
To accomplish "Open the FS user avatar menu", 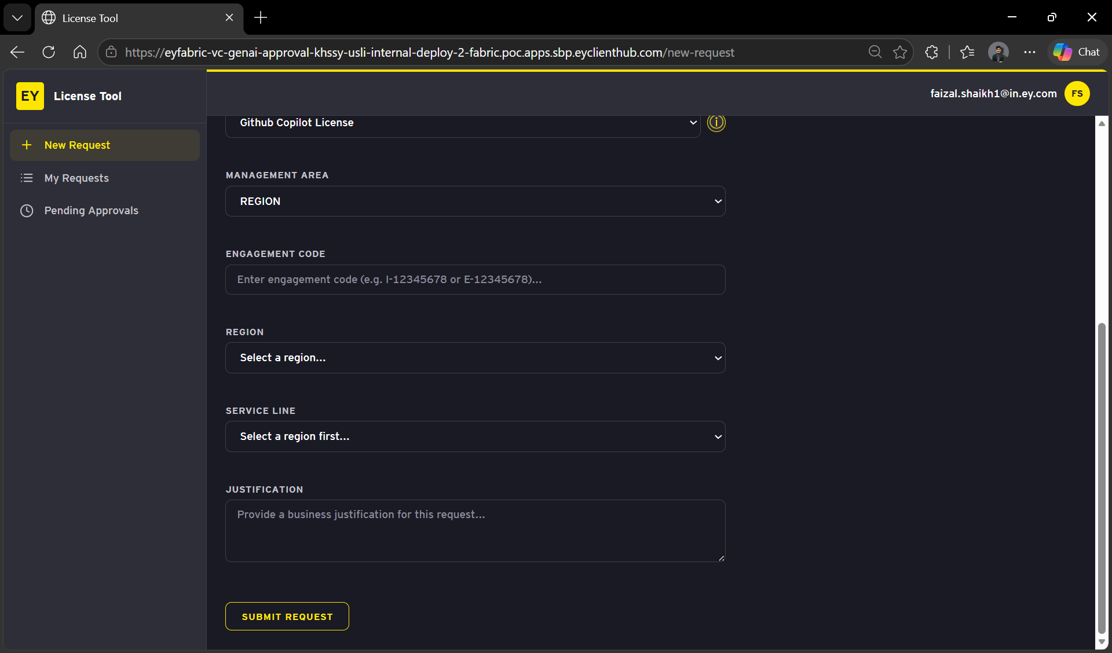I will pyautogui.click(x=1077, y=94).
